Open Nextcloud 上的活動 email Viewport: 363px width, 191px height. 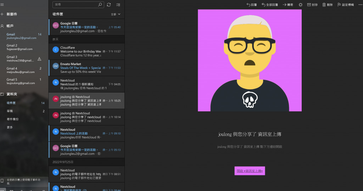(86, 134)
